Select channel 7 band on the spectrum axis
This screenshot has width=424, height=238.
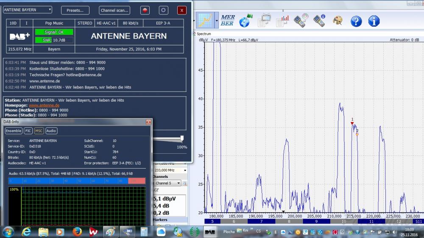click(x=261, y=221)
